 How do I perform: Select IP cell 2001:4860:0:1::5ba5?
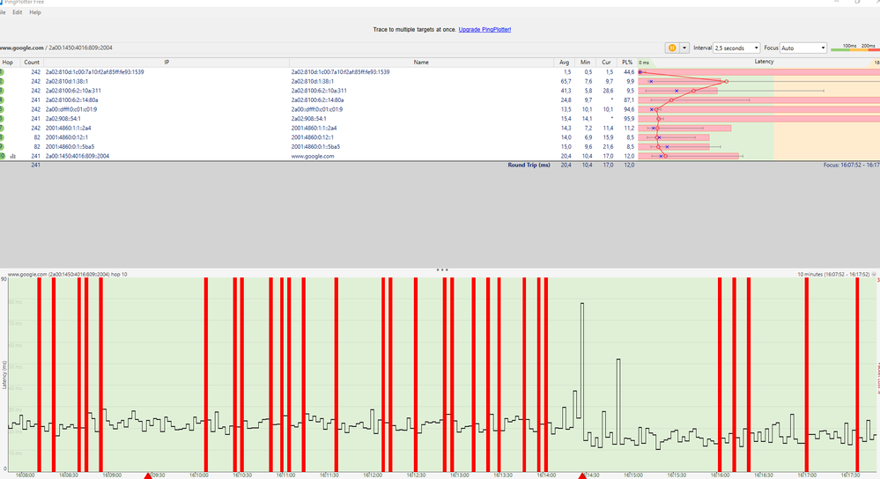[70, 147]
